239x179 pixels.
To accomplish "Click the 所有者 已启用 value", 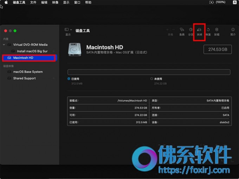I will click(225, 108).
